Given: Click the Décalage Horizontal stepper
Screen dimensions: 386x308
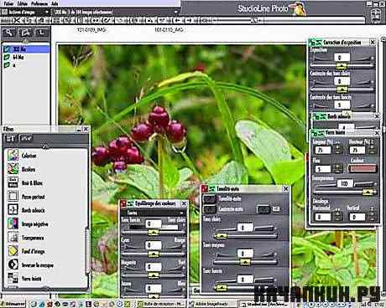Looking at the screenshot, I should click(338, 217).
